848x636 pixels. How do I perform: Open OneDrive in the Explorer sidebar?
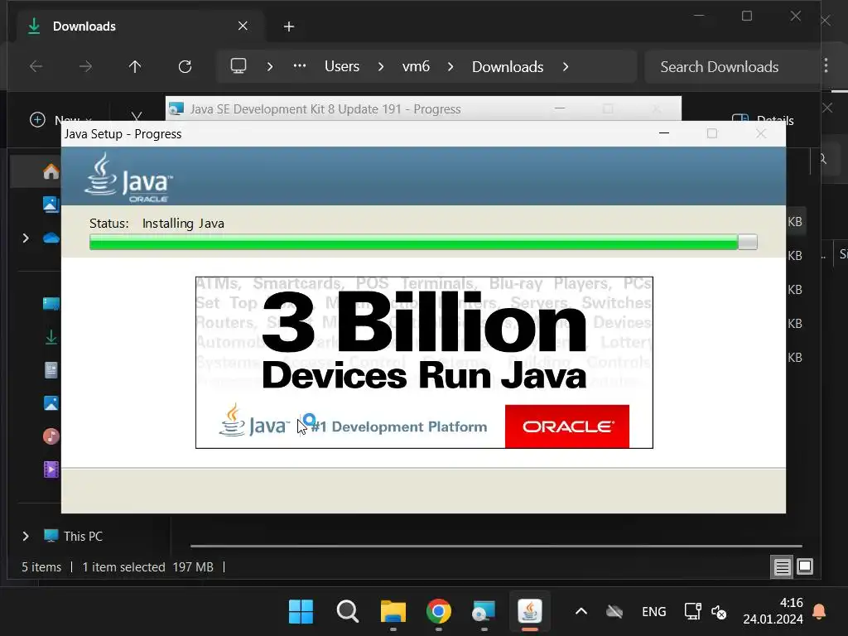point(51,238)
